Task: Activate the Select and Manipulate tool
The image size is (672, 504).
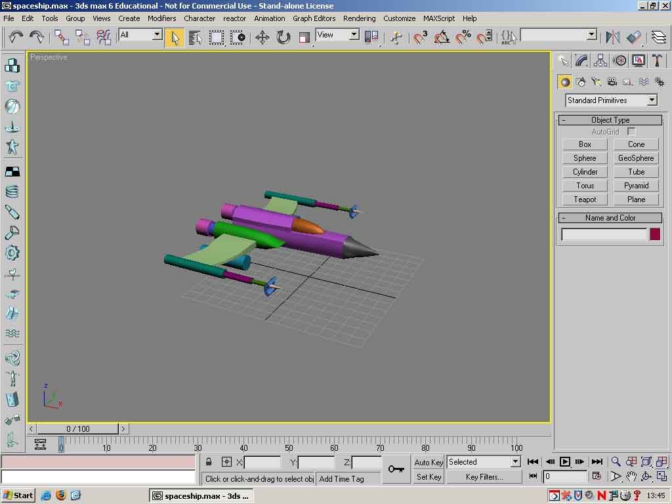Action: click(x=396, y=37)
